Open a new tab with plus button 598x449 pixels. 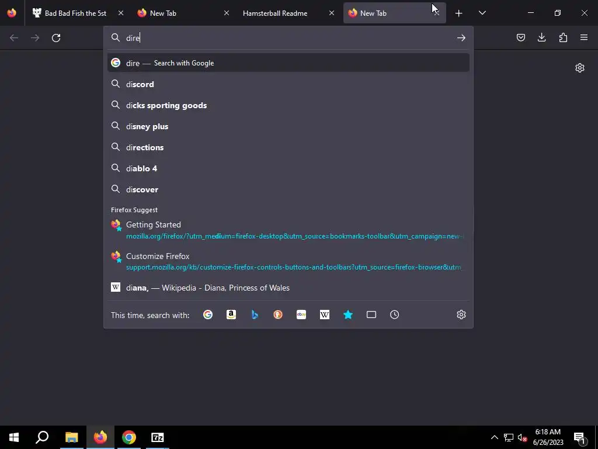point(458,13)
